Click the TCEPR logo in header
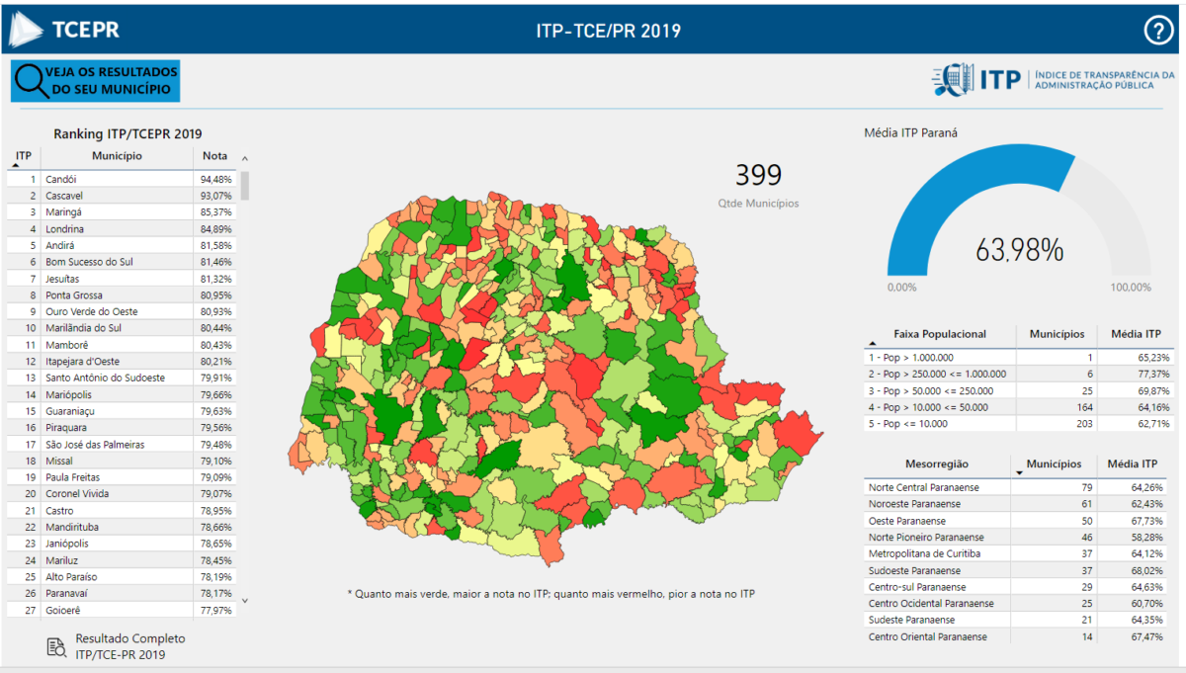 pos(65,30)
